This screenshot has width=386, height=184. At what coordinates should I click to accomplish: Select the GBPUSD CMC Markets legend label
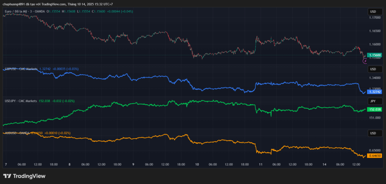tap(21, 69)
